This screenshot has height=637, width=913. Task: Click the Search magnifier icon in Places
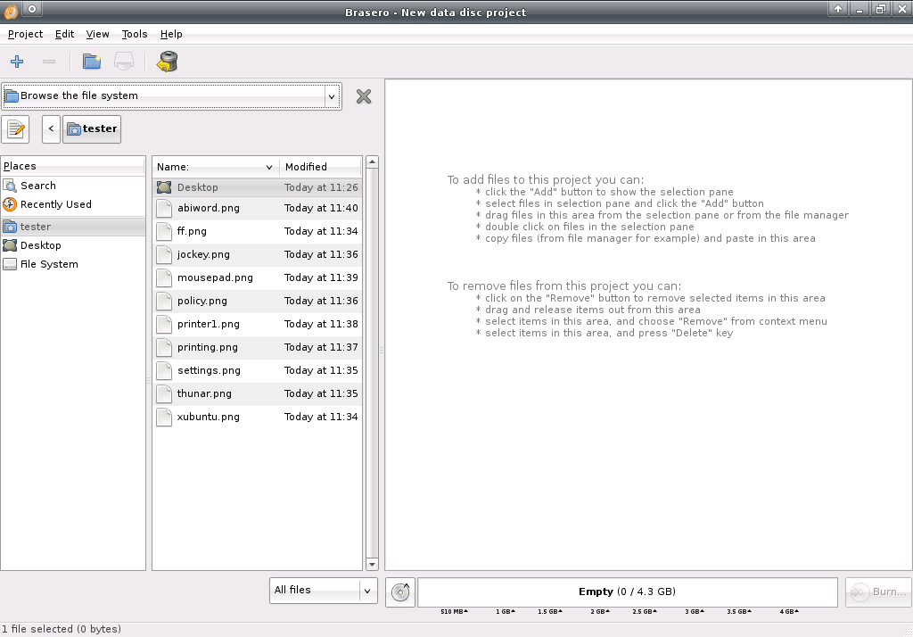(10, 186)
